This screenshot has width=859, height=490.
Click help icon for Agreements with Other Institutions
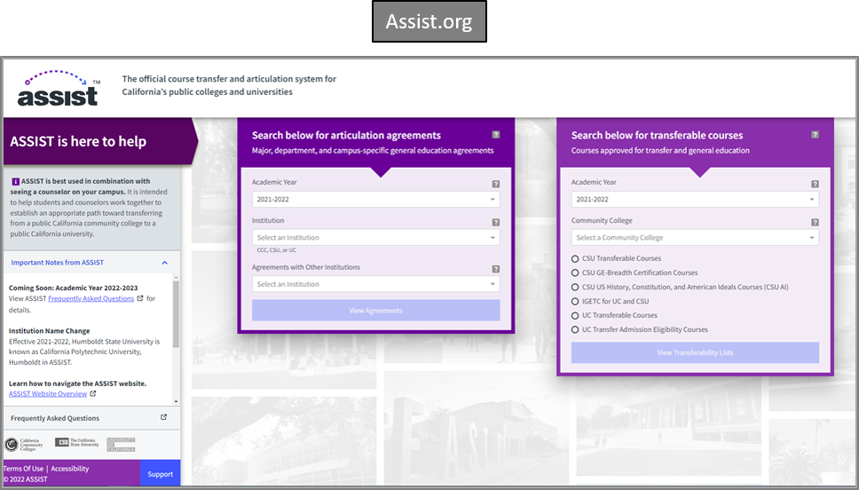tap(495, 269)
